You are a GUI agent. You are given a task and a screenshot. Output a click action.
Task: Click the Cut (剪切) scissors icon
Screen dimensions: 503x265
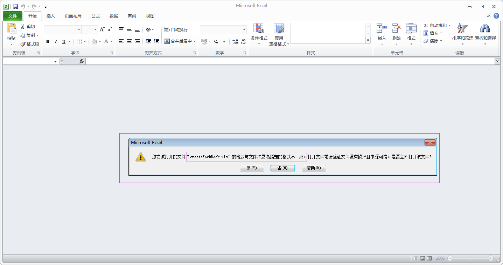coord(23,26)
